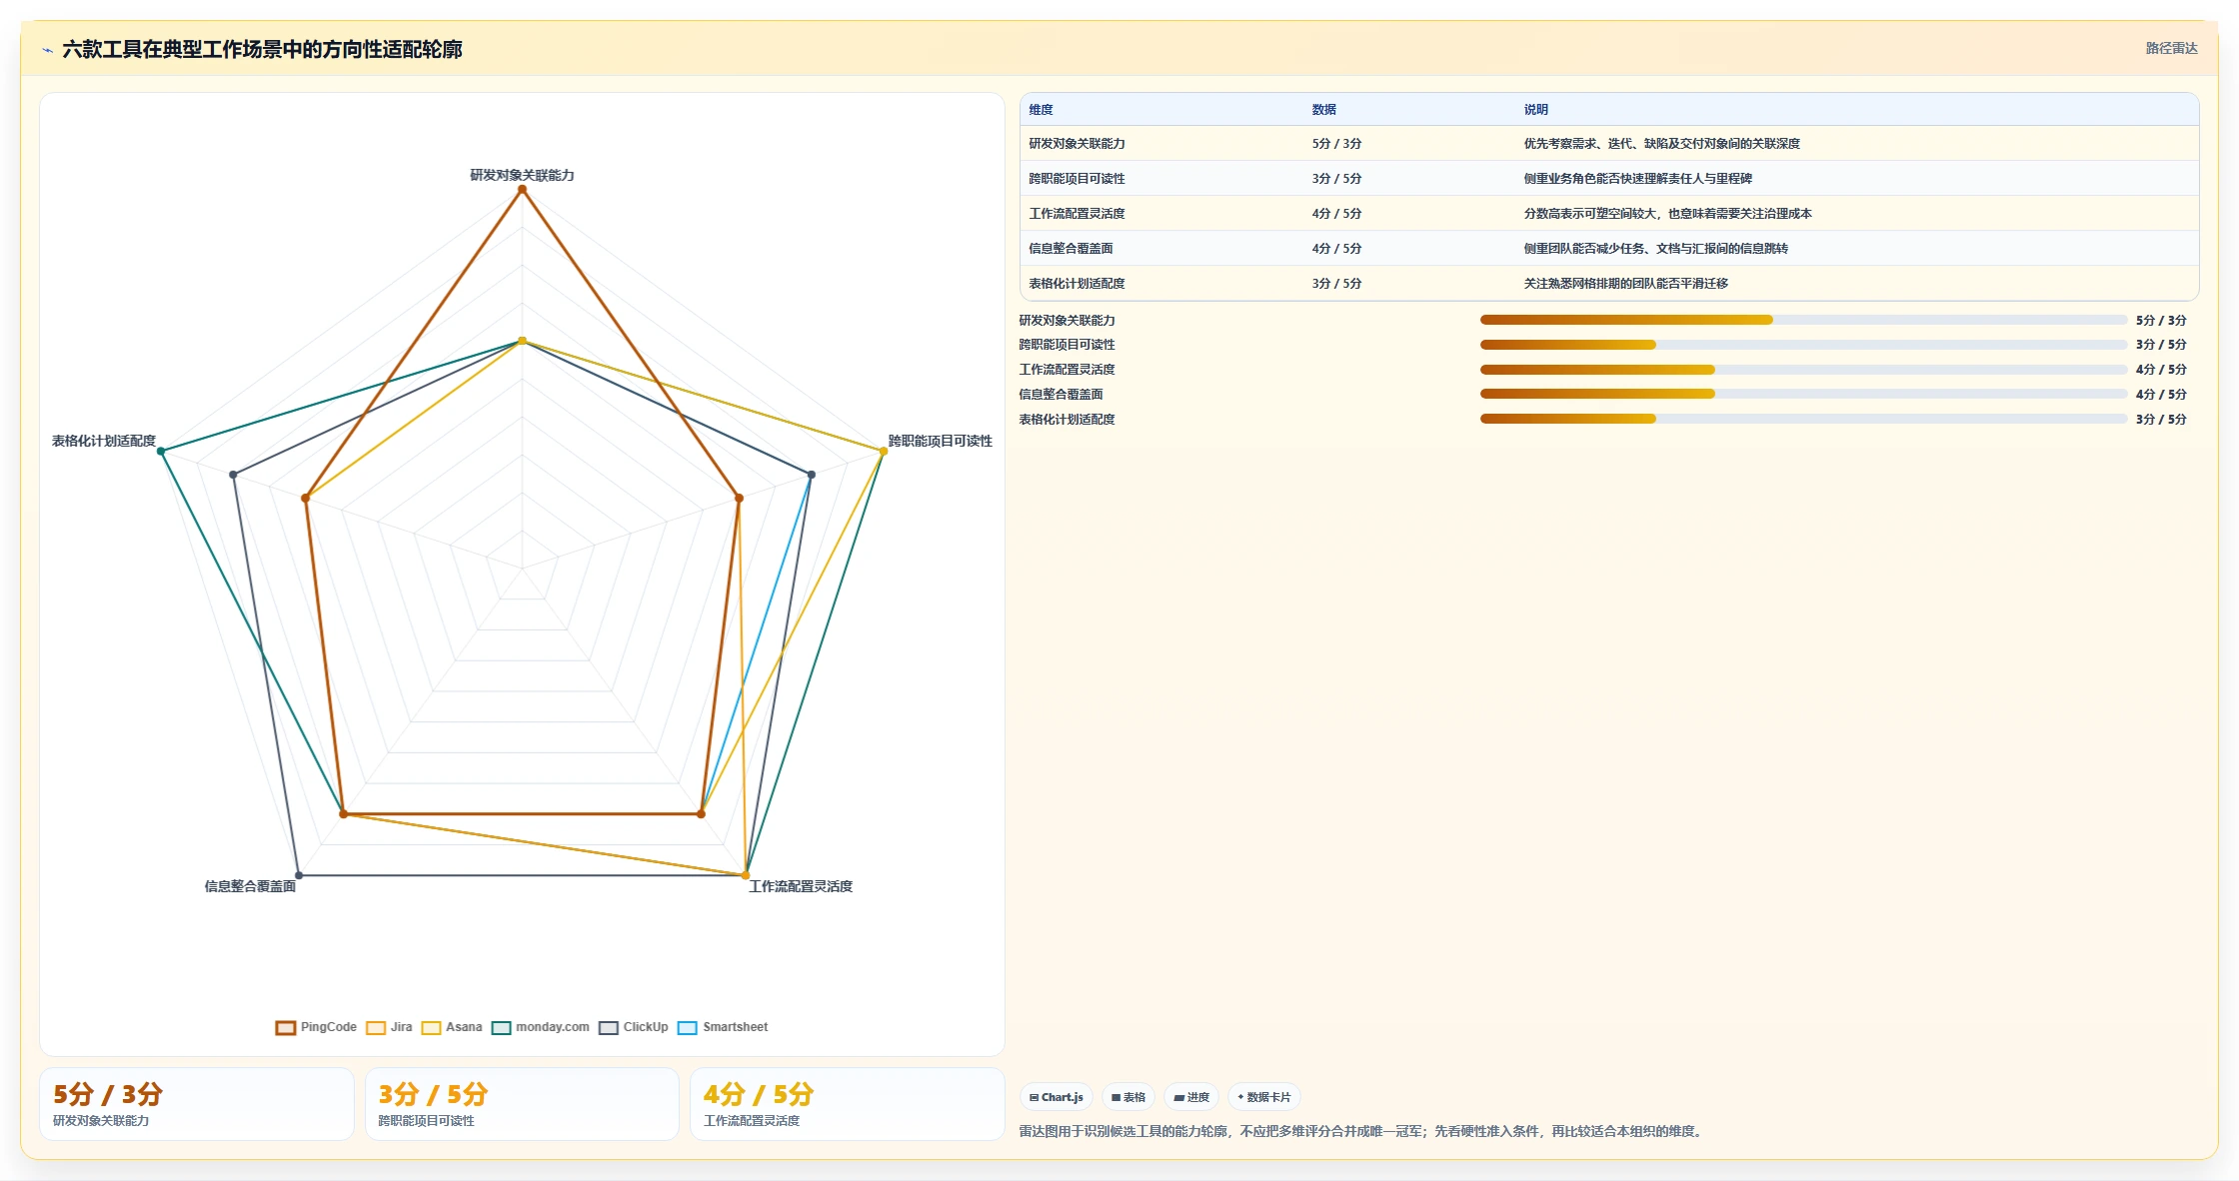Toggle the Jira legend series
Viewport: 2239px width, 1181px height.
(389, 1027)
